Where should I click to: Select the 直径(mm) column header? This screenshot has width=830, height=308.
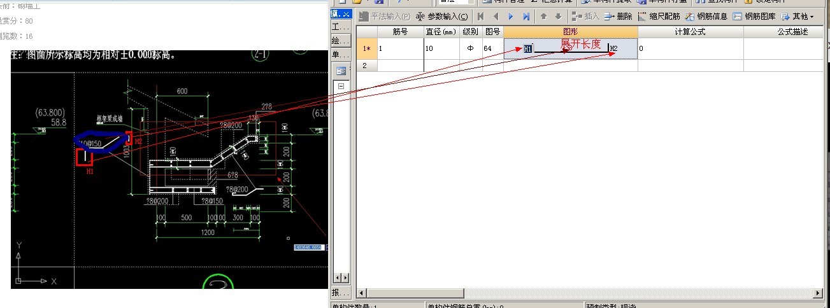(441, 32)
